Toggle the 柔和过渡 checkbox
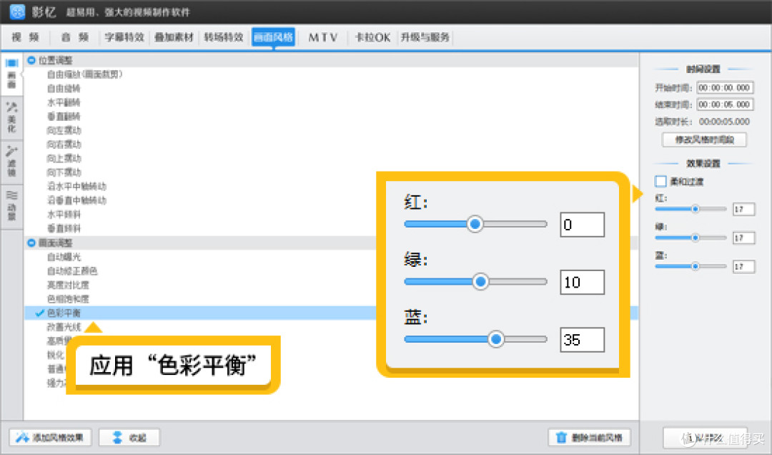The height and width of the screenshot is (455, 772). [x=660, y=182]
